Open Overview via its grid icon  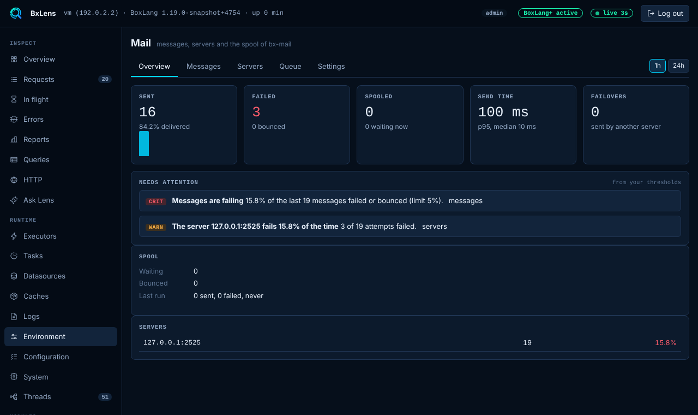pos(14,59)
